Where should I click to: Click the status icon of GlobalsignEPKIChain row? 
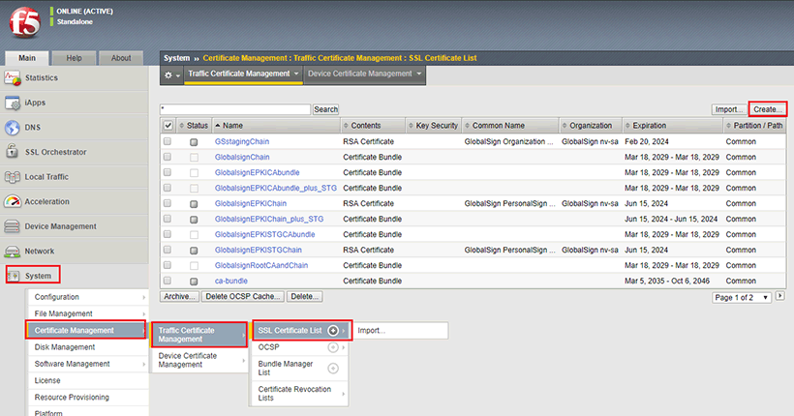click(194, 204)
